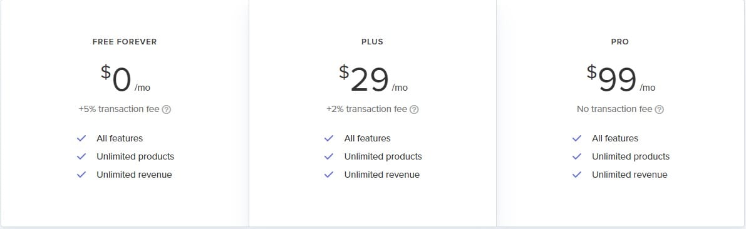
Task: Click the $99 /mo price
Action: (621, 79)
